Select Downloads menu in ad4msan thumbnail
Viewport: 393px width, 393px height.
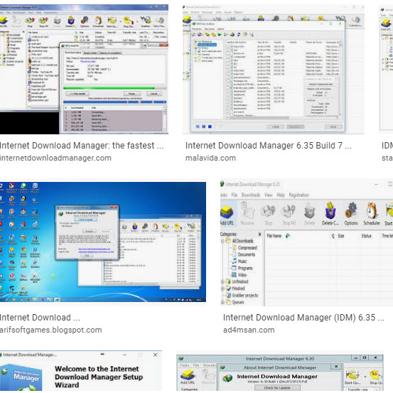(251, 195)
